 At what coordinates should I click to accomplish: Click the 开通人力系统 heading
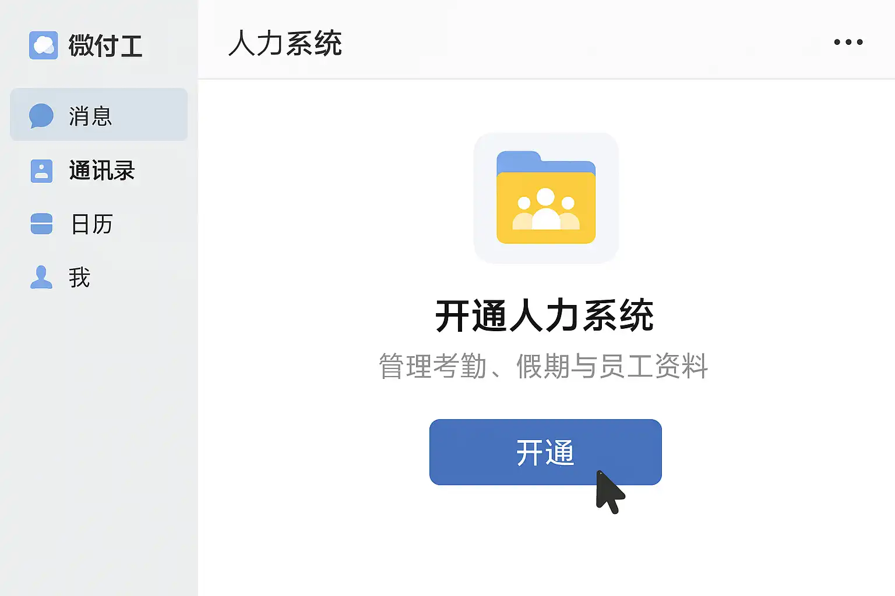pyautogui.click(x=545, y=316)
